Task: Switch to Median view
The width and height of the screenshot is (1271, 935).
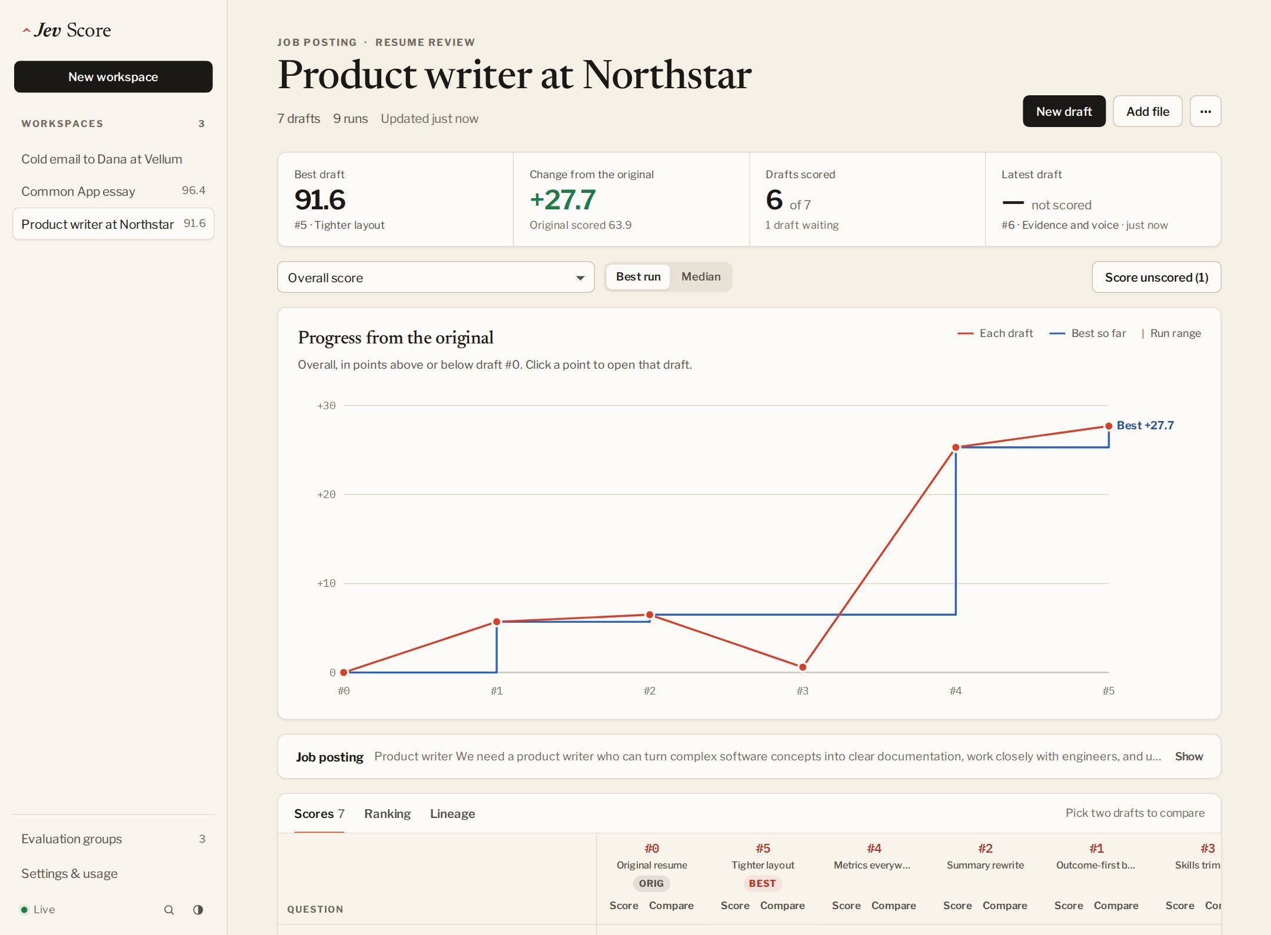Action: [700, 276]
